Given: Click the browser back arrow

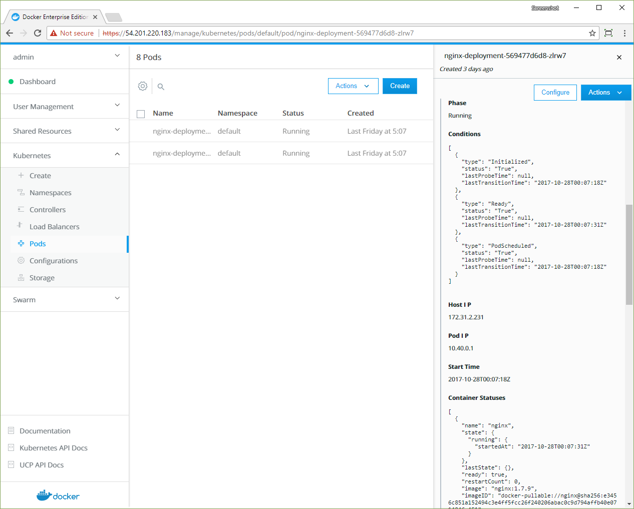Looking at the screenshot, I should click(x=10, y=33).
